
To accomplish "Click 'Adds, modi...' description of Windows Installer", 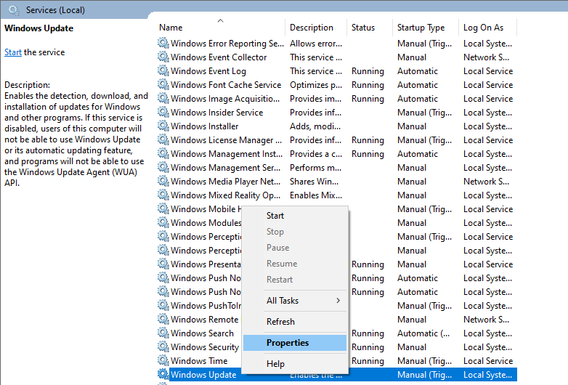I will coord(315,126).
